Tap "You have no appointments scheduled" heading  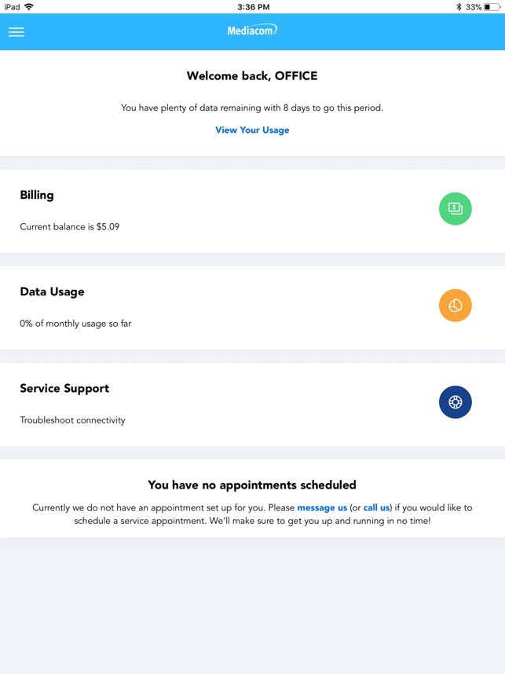tap(252, 485)
